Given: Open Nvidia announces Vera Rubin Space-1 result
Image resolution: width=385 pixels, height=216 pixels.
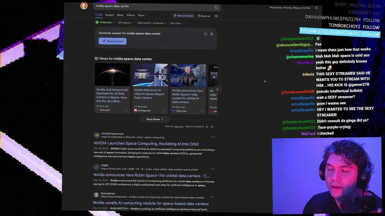Looking at the screenshot, I should (151, 176).
